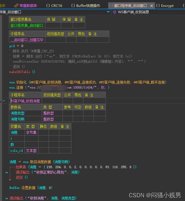
Task: Click the 调试输出 收到消息 line
Action: (x=43, y=198)
